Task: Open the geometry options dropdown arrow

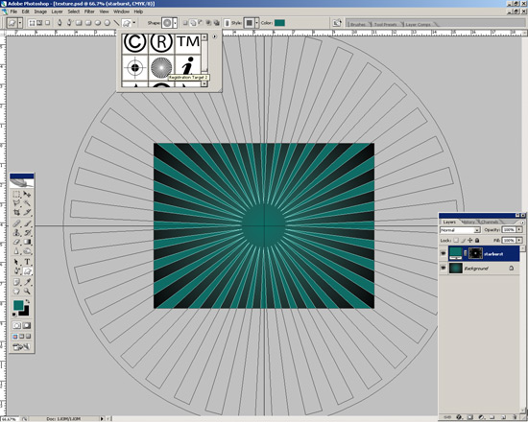Action: (134, 23)
